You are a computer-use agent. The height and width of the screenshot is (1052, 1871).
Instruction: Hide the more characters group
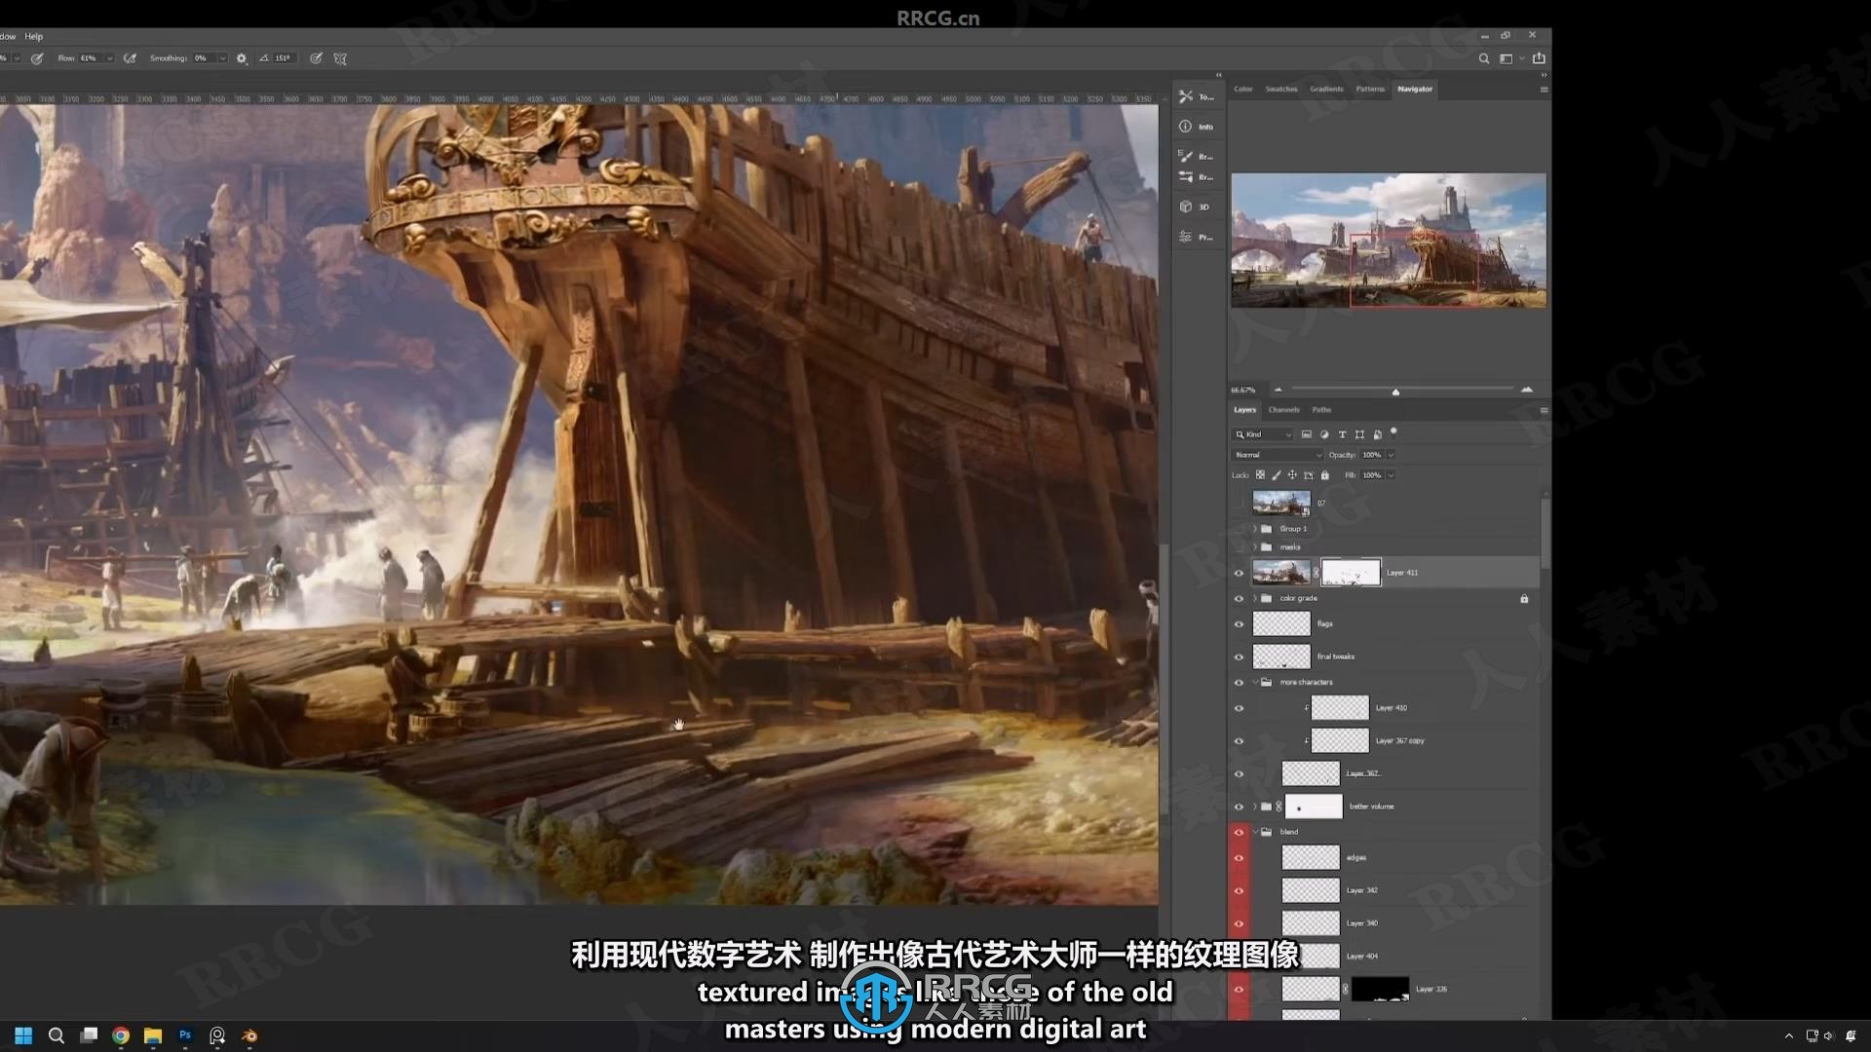[1239, 683]
